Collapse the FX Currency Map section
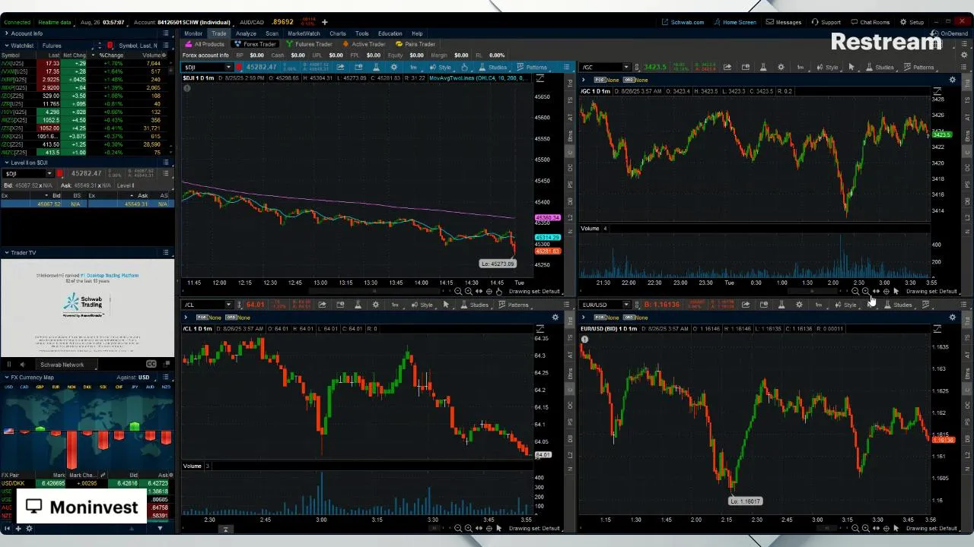The image size is (974, 547). pyautogui.click(x=6, y=377)
